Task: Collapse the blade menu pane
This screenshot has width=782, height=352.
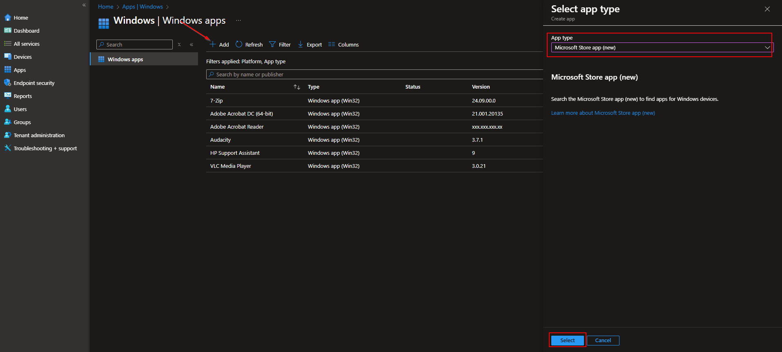Action: [x=192, y=45]
